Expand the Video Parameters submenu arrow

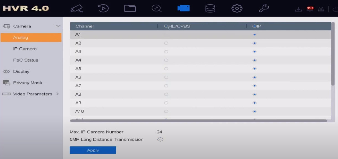coord(58,94)
